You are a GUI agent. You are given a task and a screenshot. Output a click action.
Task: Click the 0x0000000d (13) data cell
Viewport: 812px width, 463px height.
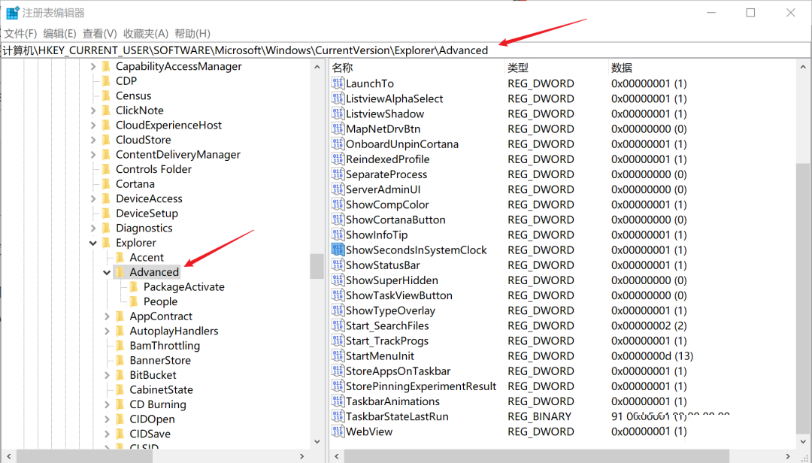tap(652, 356)
